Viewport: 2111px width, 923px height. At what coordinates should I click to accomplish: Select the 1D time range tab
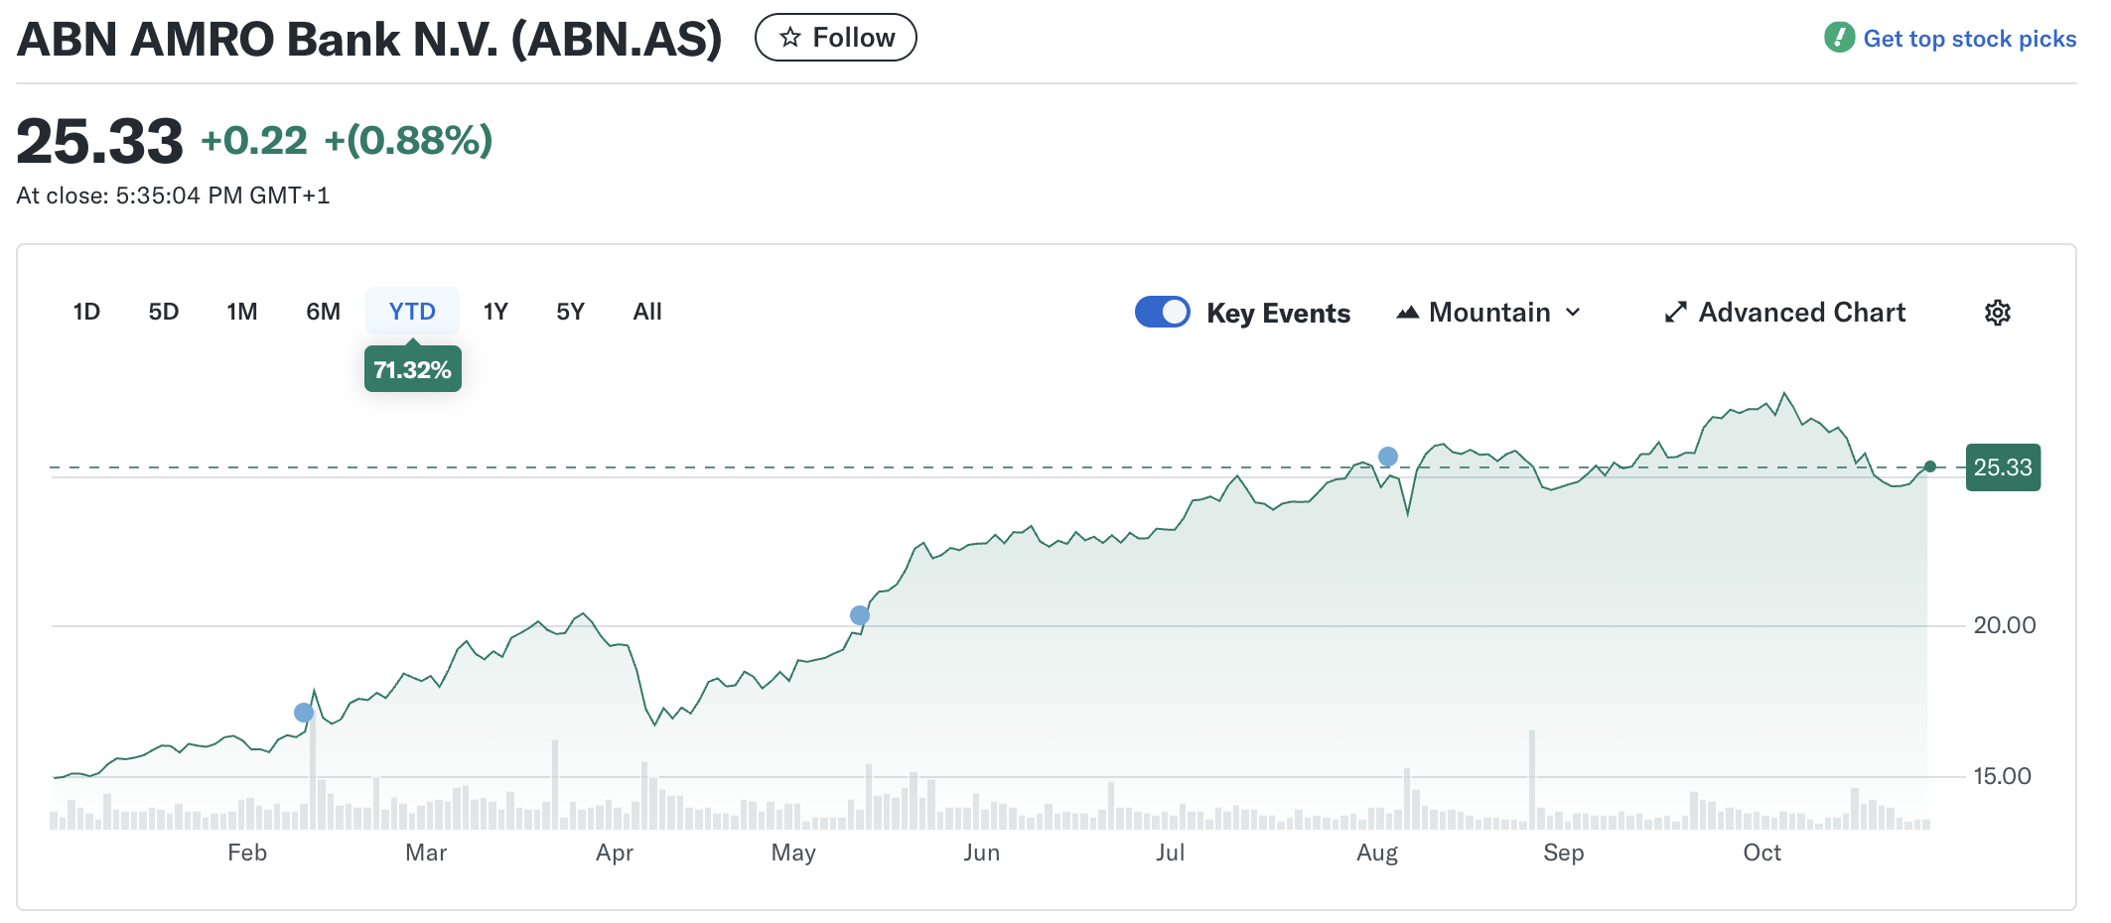point(86,312)
